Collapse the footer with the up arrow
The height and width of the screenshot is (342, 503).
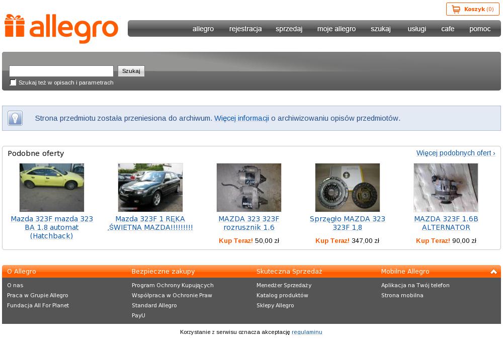point(493,272)
